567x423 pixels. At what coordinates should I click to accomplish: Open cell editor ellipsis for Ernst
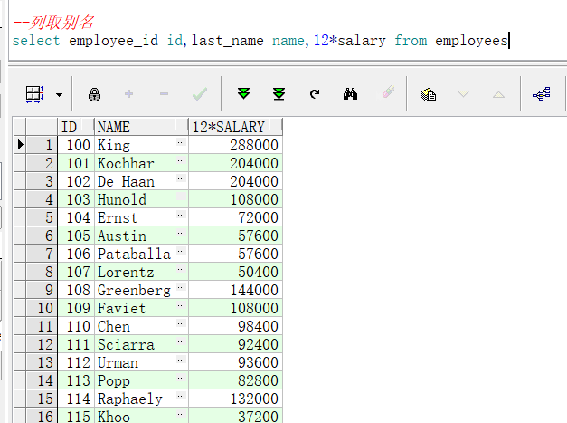tap(182, 215)
